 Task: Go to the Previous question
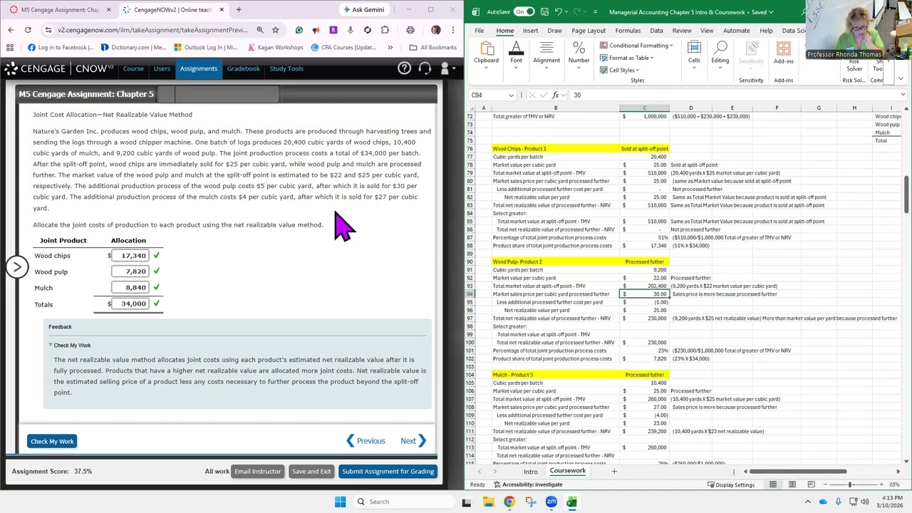(366, 441)
